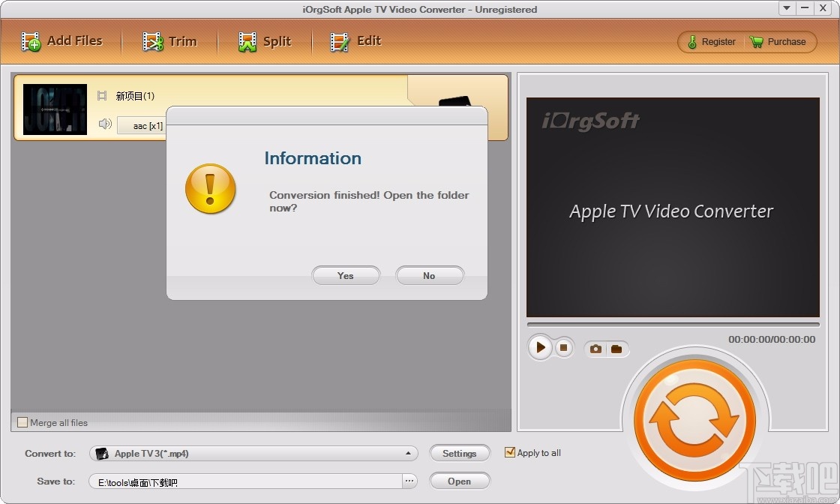
Task: Open the Trim tool
Action: (x=171, y=41)
